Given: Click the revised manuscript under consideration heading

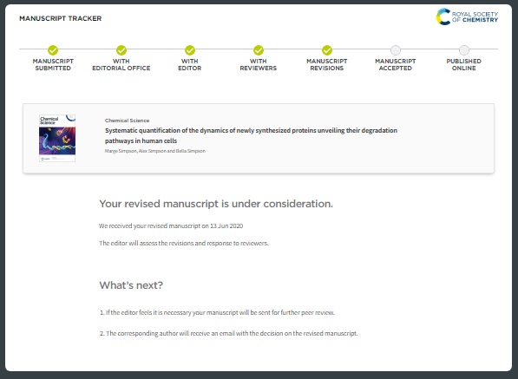Looking at the screenshot, I should point(216,204).
